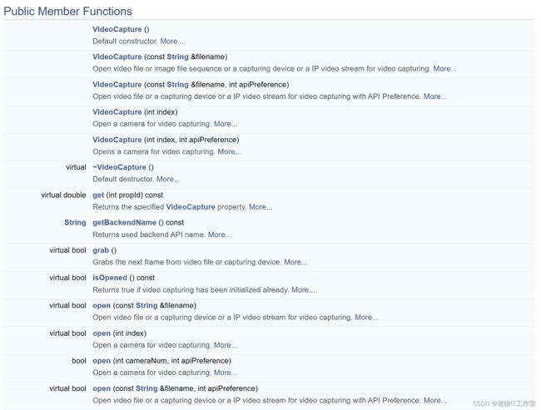
Task: Click the get (int propId) function link
Action: (x=98, y=195)
